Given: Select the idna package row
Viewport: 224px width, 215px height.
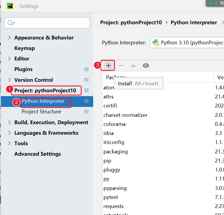Looking at the screenshot, I should pos(163,133).
